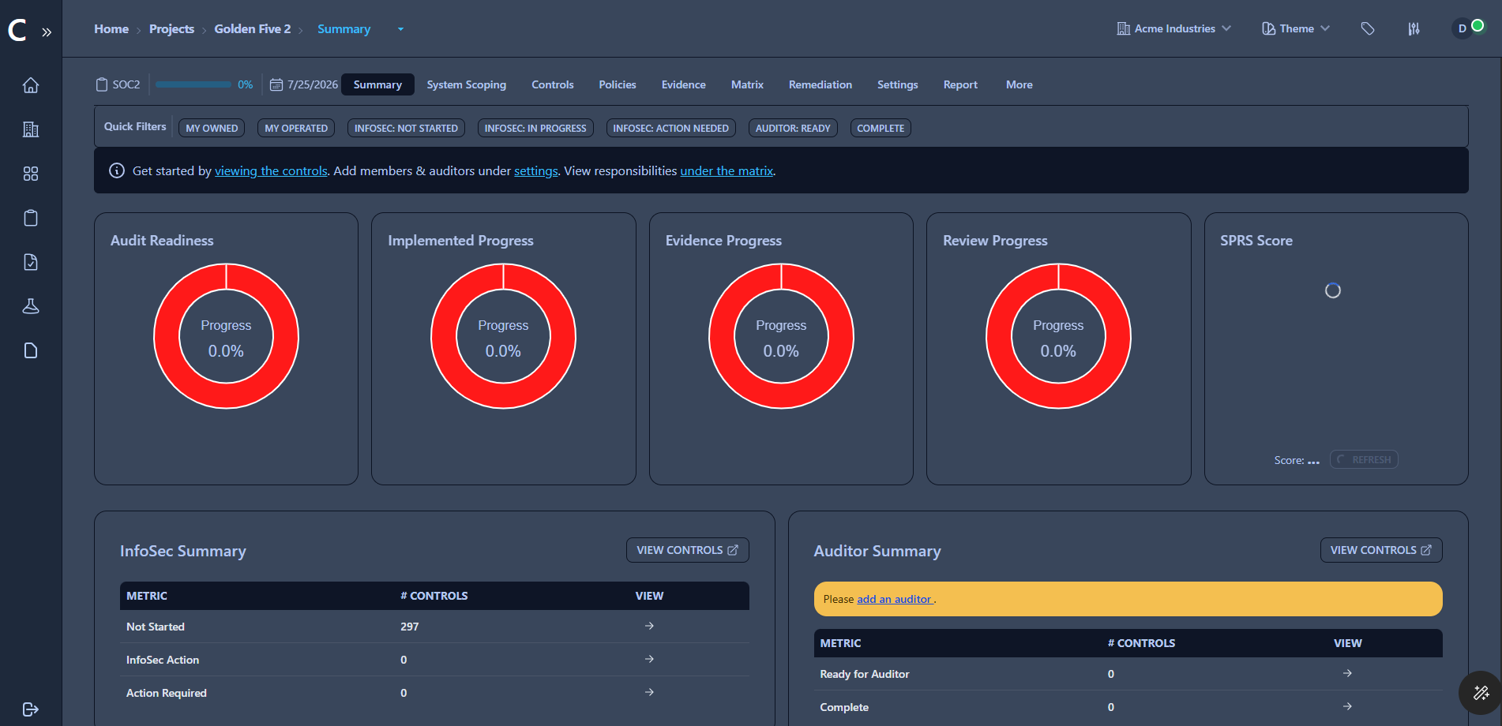Click the add an auditor link
The image size is (1502, 726).
pyautogui.click(x=895, y=599)
